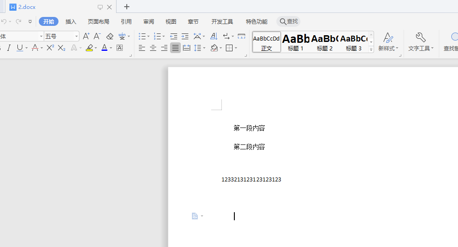Click the text 第一段内容 in document
This screenshot has height=247, width=458.
coord(249,128)
